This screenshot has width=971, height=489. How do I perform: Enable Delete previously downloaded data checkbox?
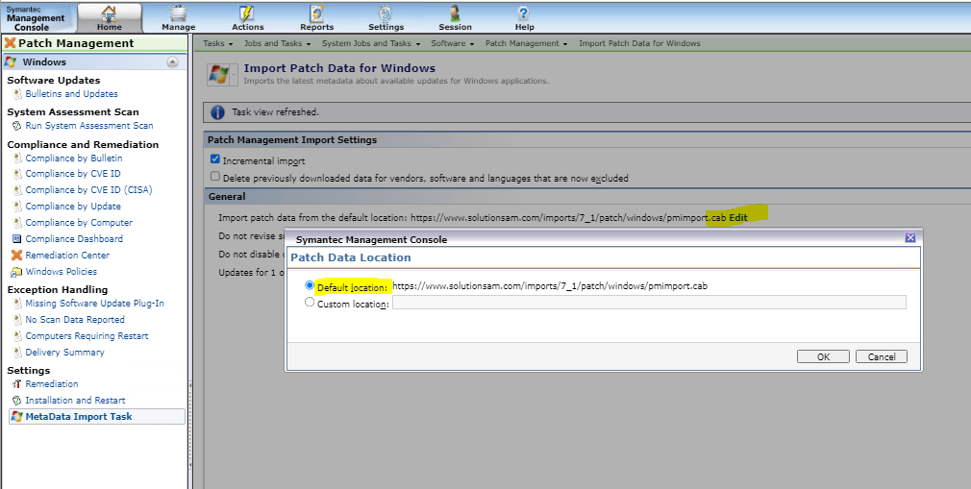coord(215,177)
